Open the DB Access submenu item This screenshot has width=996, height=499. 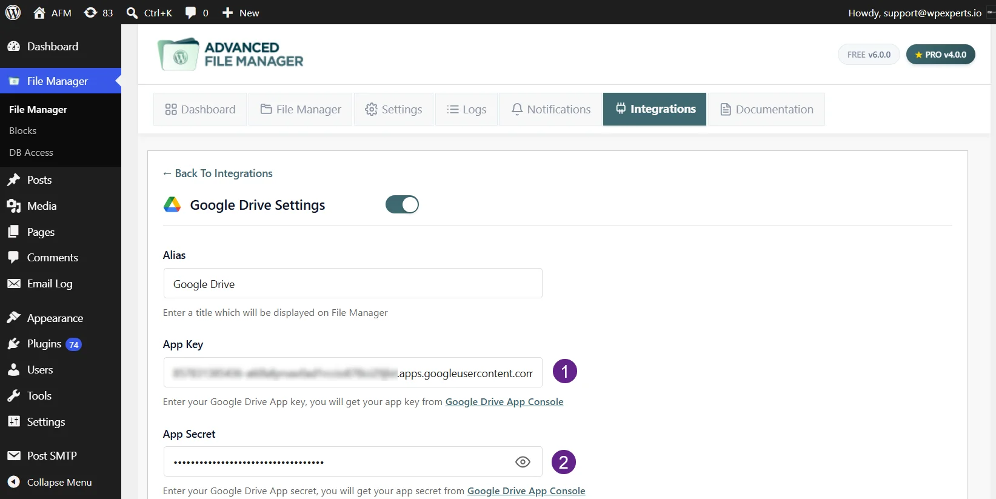click(x=31, y=153)
